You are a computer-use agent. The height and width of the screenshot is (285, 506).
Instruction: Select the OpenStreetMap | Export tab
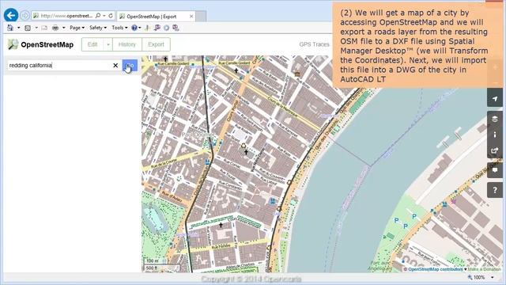pyautogui.click(x=157, y=16)
